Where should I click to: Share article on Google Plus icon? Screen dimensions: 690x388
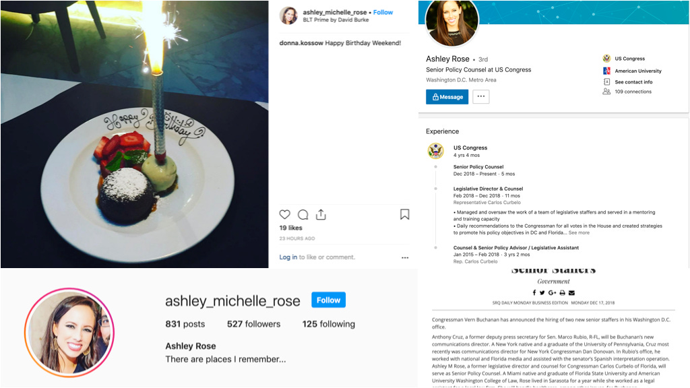click(x=553, y=292)
